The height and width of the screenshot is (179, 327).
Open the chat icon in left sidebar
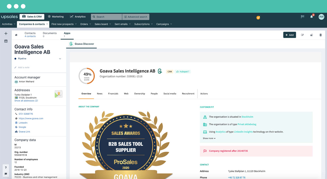click(x=6, y=174)
